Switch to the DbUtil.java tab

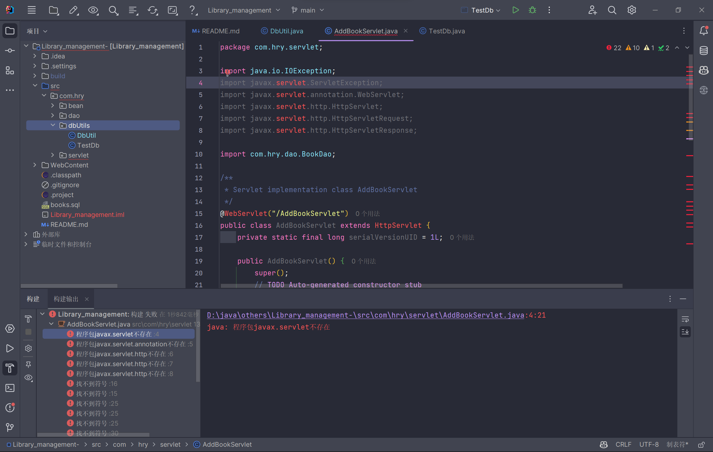pyautogui.click(x=286, y=31)
